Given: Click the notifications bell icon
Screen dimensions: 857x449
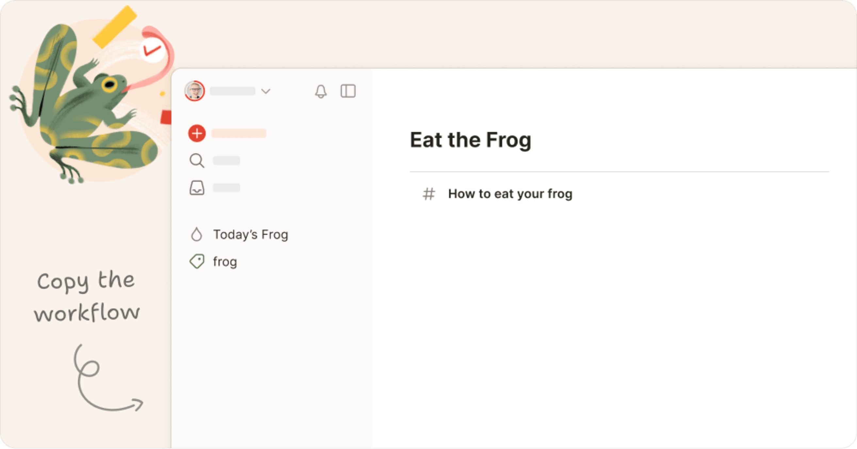Looking at the screenshot, I should (x=321, y=91).
